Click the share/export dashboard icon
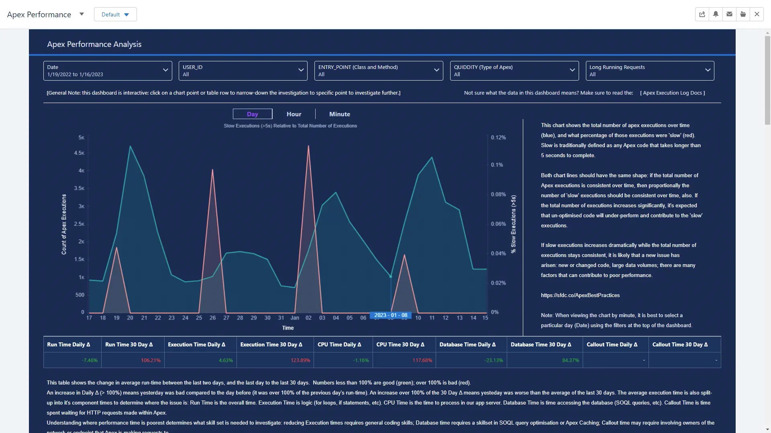This screenshot has height=433, width=771. 702,14
